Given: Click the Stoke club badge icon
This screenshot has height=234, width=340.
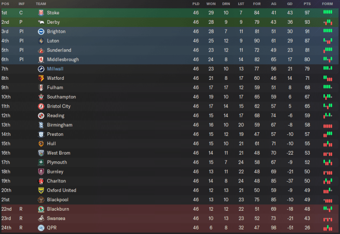Looking at the screenshot, I should point(41,13).
